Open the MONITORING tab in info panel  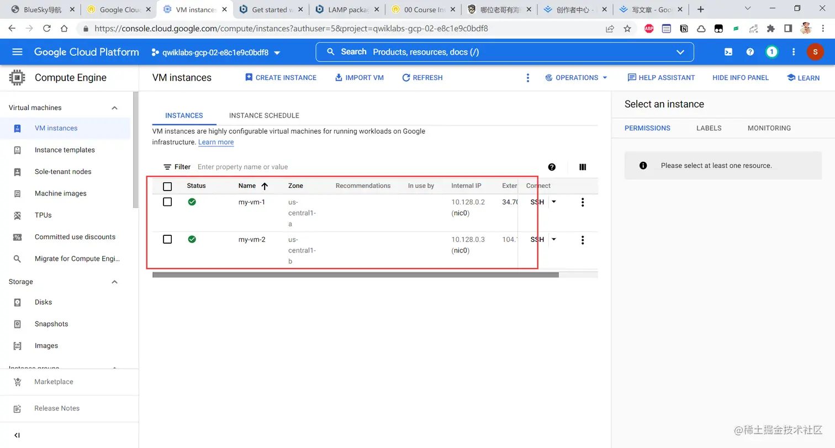(769, 128)
